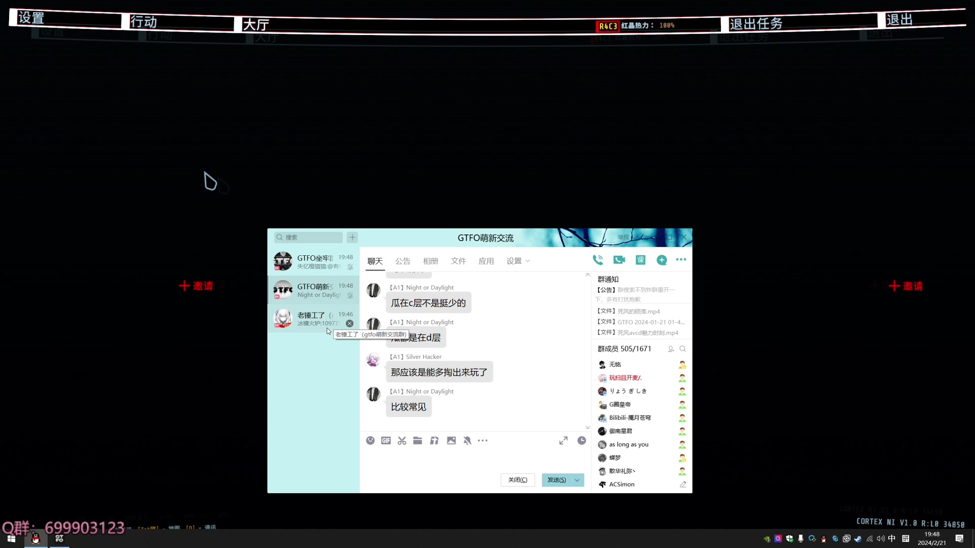Viewport: 975px width, 548px height.
Task: Click game menu 退出任务
Action: coord(756,23)
